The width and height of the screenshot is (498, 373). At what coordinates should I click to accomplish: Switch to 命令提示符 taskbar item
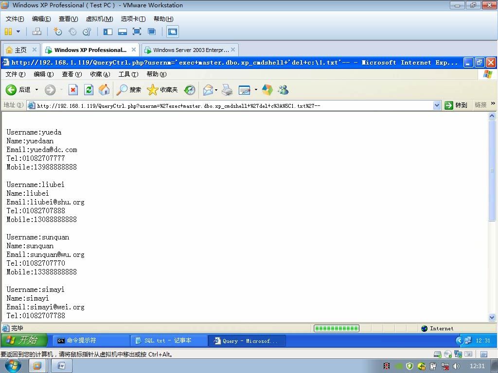(91, 340)
